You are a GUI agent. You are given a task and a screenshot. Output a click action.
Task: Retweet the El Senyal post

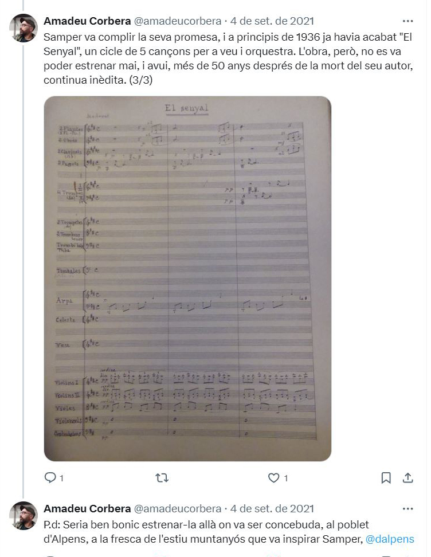pos(162,478)
